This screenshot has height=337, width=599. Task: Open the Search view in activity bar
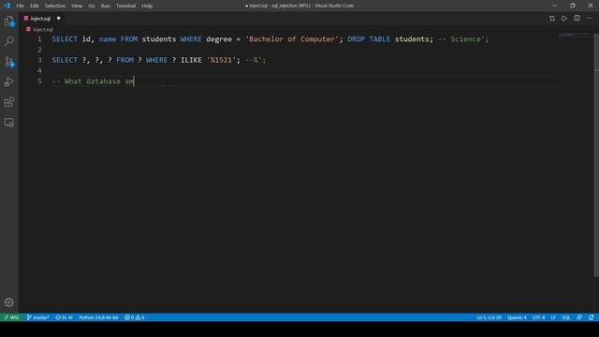click(9, 41)
